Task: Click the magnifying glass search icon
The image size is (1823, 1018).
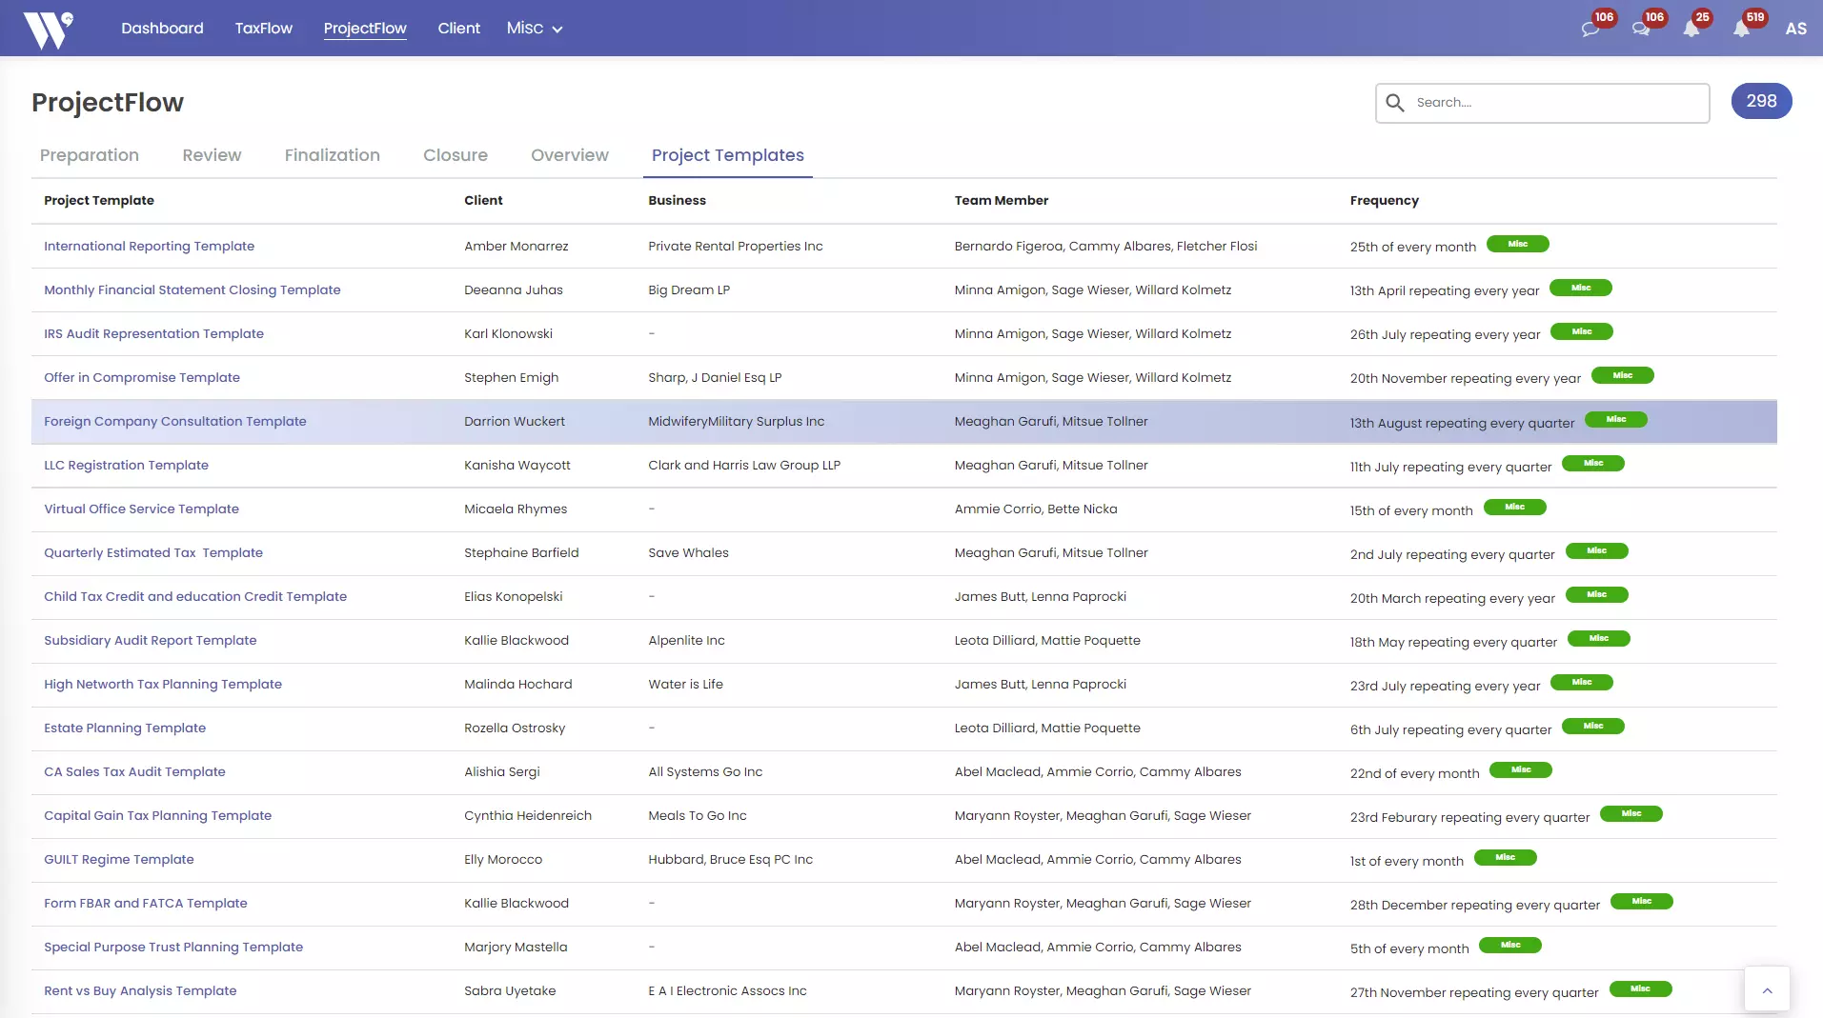Action: click(1396, 102)
